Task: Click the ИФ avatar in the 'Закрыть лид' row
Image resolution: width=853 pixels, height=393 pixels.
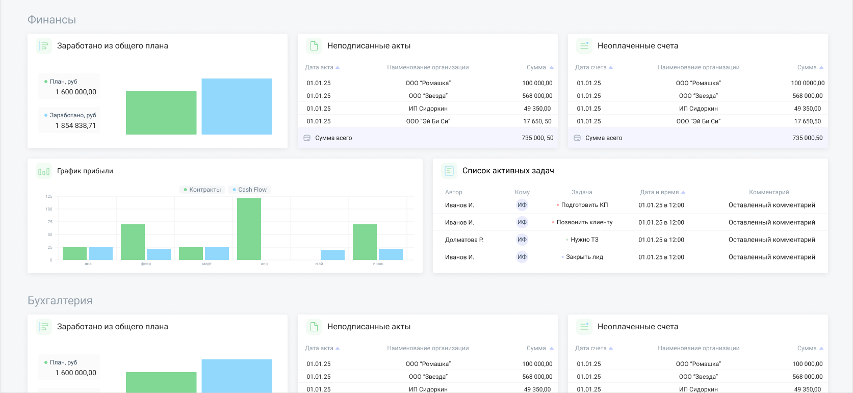Action: [x=522, y=257]
